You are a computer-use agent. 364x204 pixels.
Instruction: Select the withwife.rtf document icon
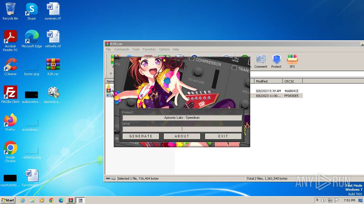coord(53,39)
